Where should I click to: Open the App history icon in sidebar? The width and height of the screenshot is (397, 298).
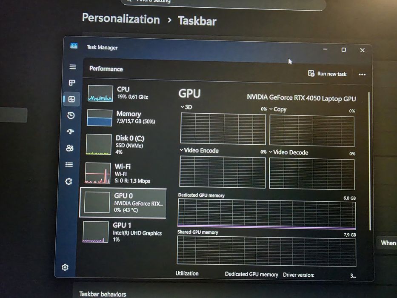pyautogui.click(x=71, y=115)
